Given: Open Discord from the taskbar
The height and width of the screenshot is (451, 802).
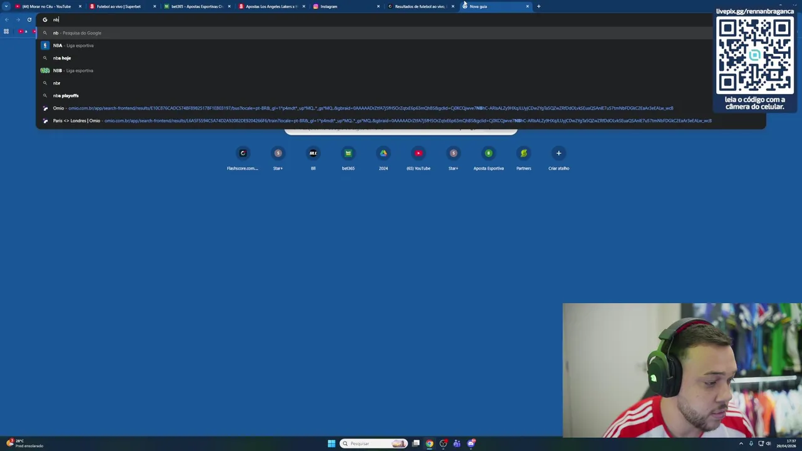Looking at the screenshot, I should tap(471, 443).
